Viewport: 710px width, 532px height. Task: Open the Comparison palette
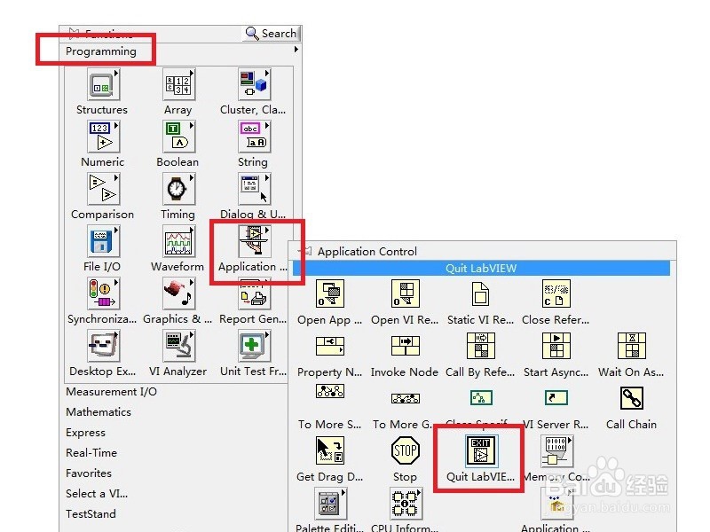point(103,189)
